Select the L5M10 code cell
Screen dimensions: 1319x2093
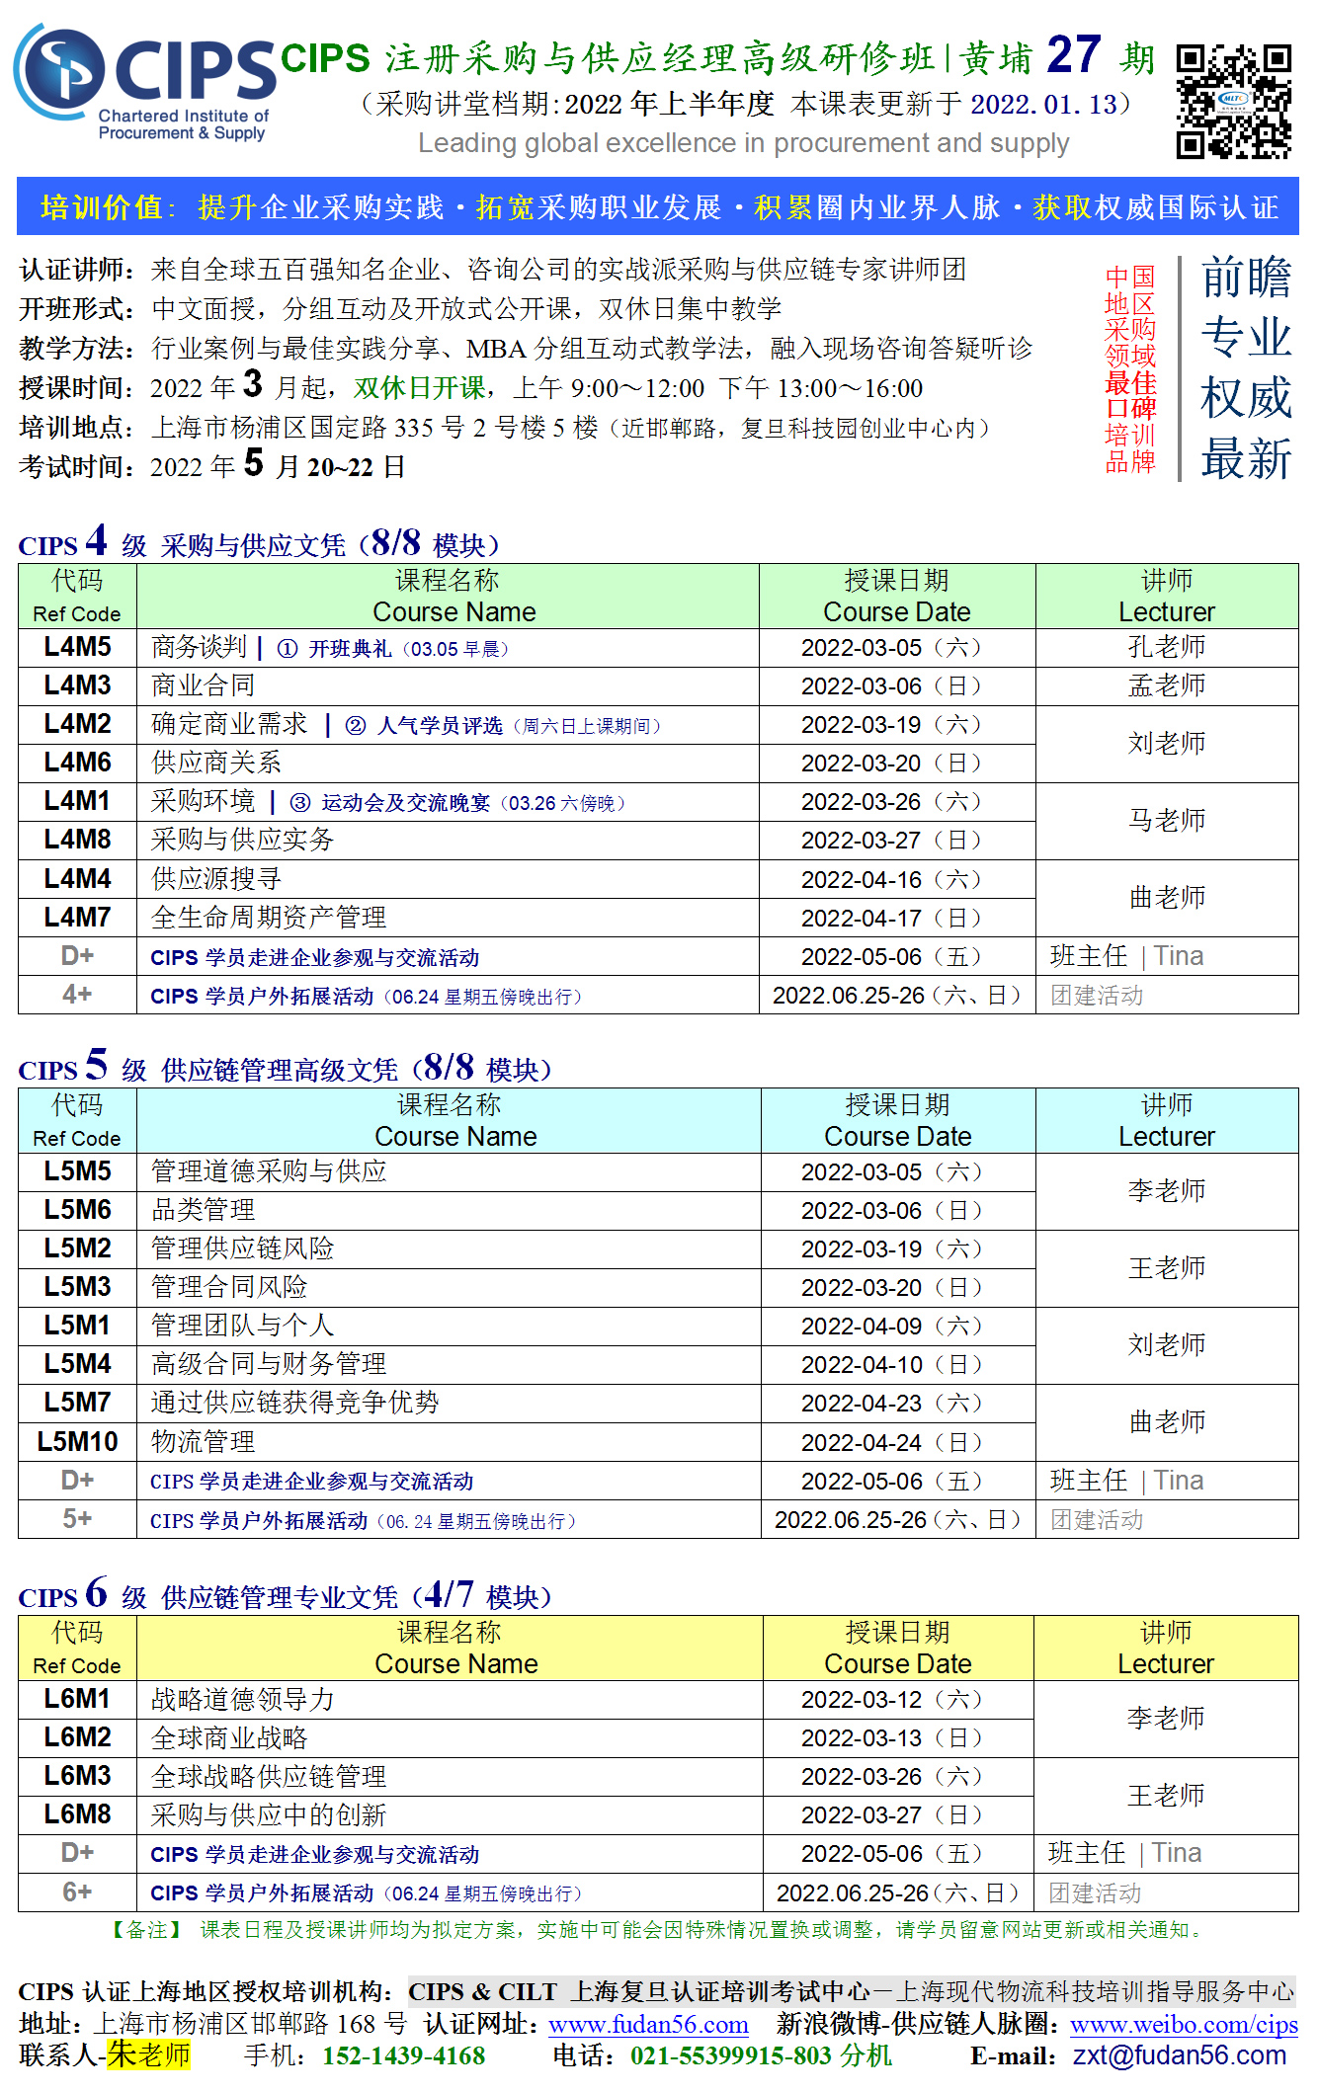coord(77,1442)
